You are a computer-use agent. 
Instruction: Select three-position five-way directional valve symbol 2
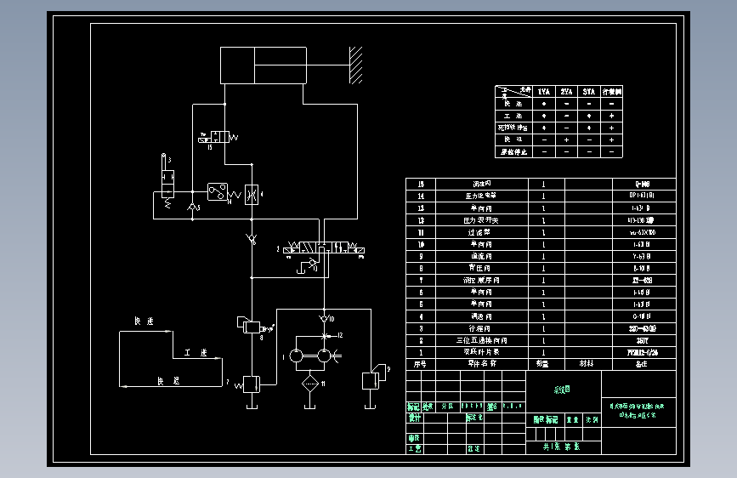pos(324,248)
